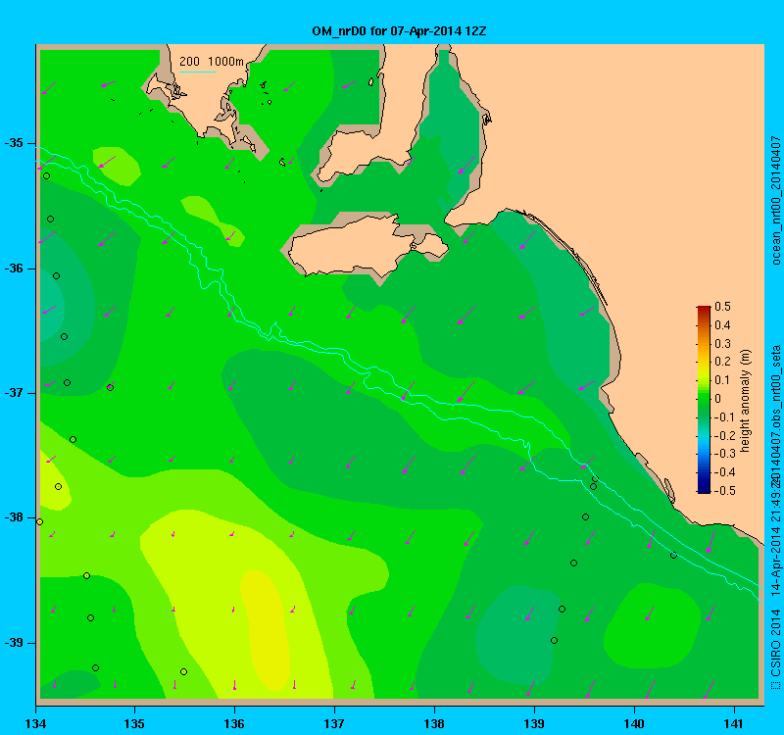Click the 134 longitude axis label
784x735 pixels.
click(x=35, y=723)
